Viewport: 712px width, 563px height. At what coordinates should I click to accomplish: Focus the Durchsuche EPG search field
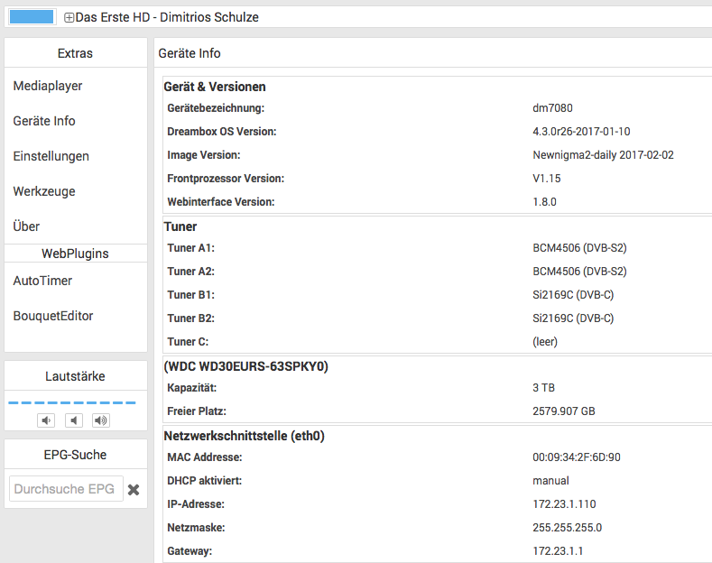click(x=65, y=489)
